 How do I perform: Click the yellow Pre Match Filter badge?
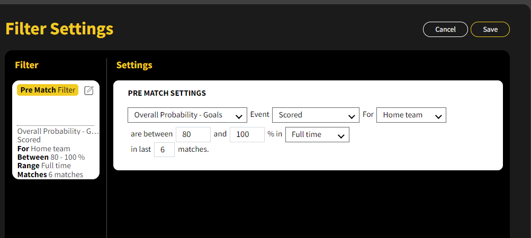(48, 90)
